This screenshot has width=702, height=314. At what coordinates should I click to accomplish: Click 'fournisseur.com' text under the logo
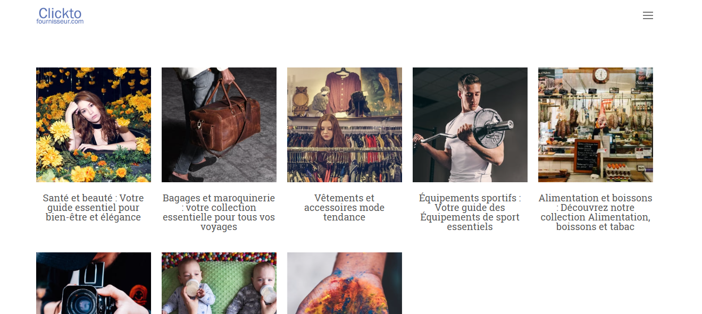click(60, 22)
